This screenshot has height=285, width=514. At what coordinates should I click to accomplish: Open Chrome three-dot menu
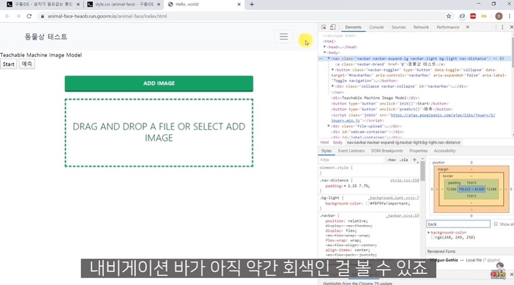509,16
